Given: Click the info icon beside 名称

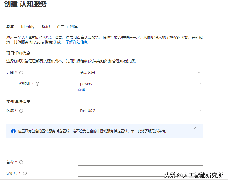Looking at the screenshot, I should tap(21, 162).
